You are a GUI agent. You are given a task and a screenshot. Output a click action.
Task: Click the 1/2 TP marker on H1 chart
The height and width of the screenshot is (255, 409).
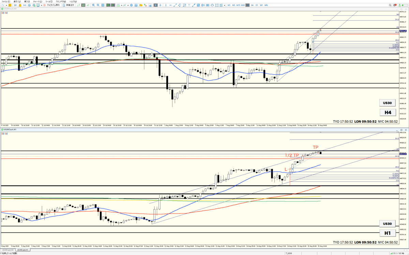292,155
